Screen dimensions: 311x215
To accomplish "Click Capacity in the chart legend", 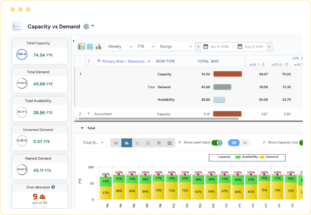I will [x=221, y=157].
